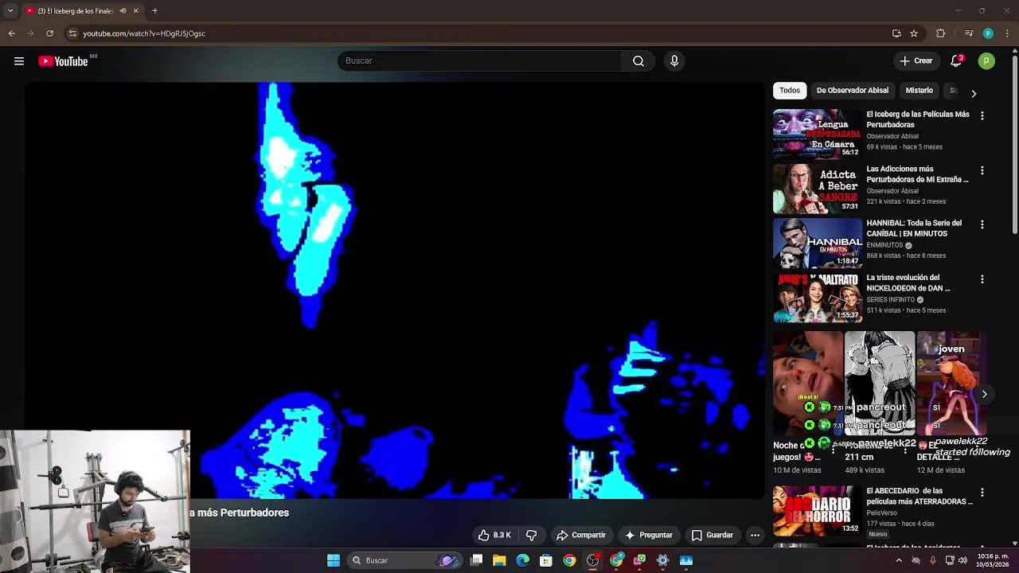This screenshot has width=1019, height=573.
Task: Select the Todos filter chip
Action: tap(790, 91)
